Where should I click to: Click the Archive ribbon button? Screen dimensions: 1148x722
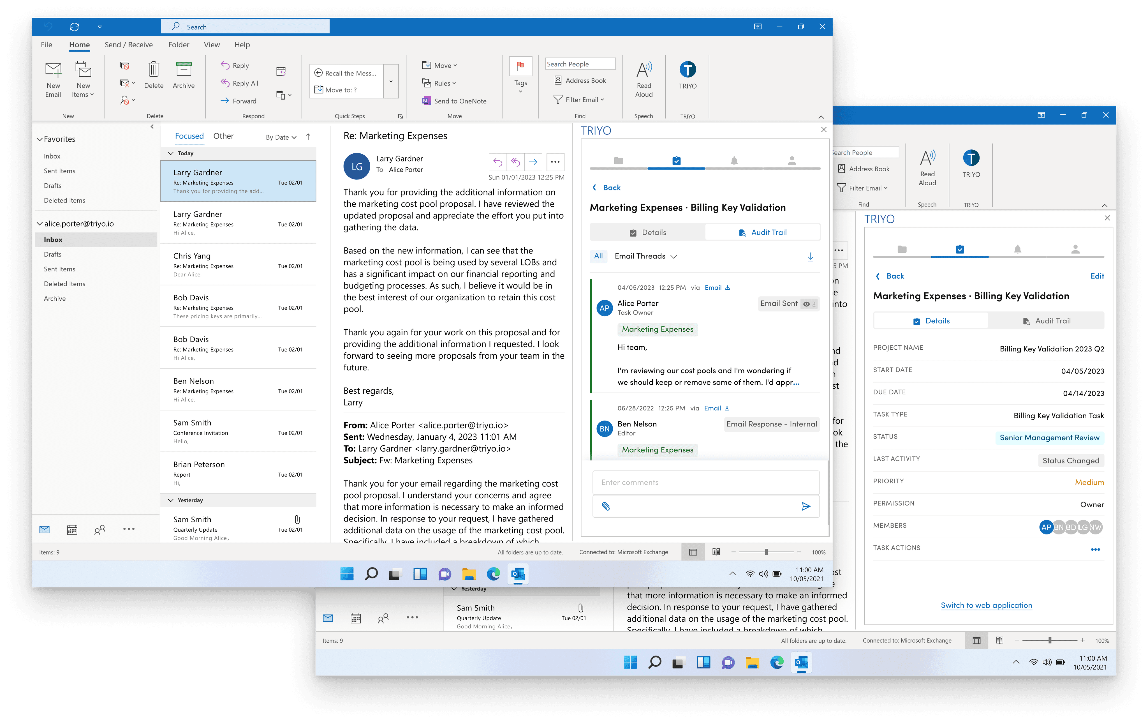click(x=184, y=75)
